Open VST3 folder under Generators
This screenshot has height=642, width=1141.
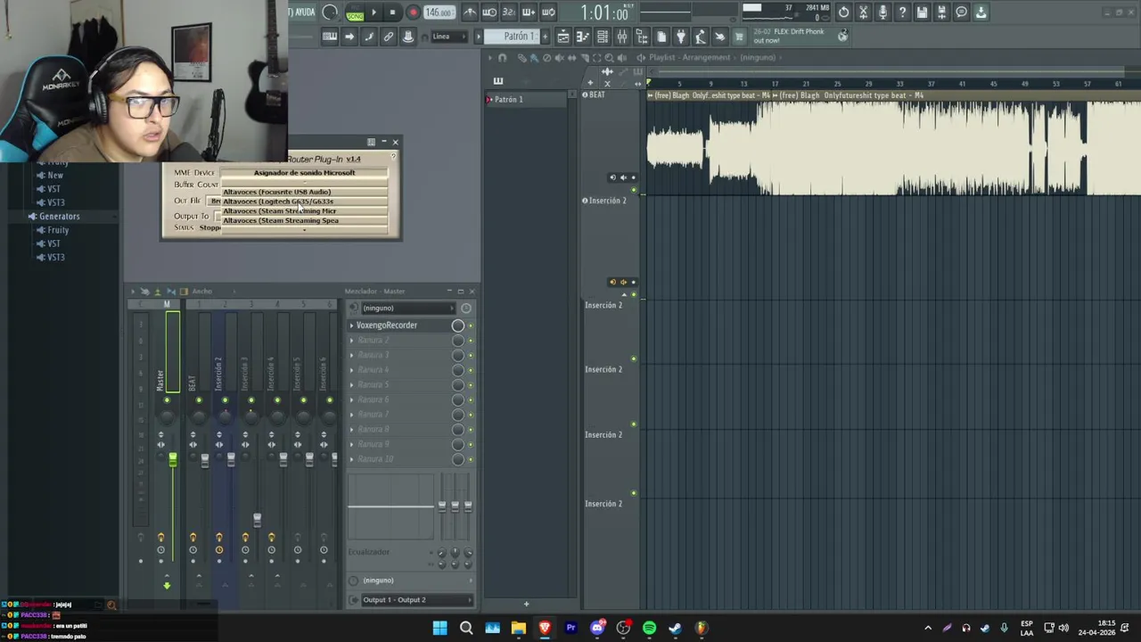tap(55, 258)
